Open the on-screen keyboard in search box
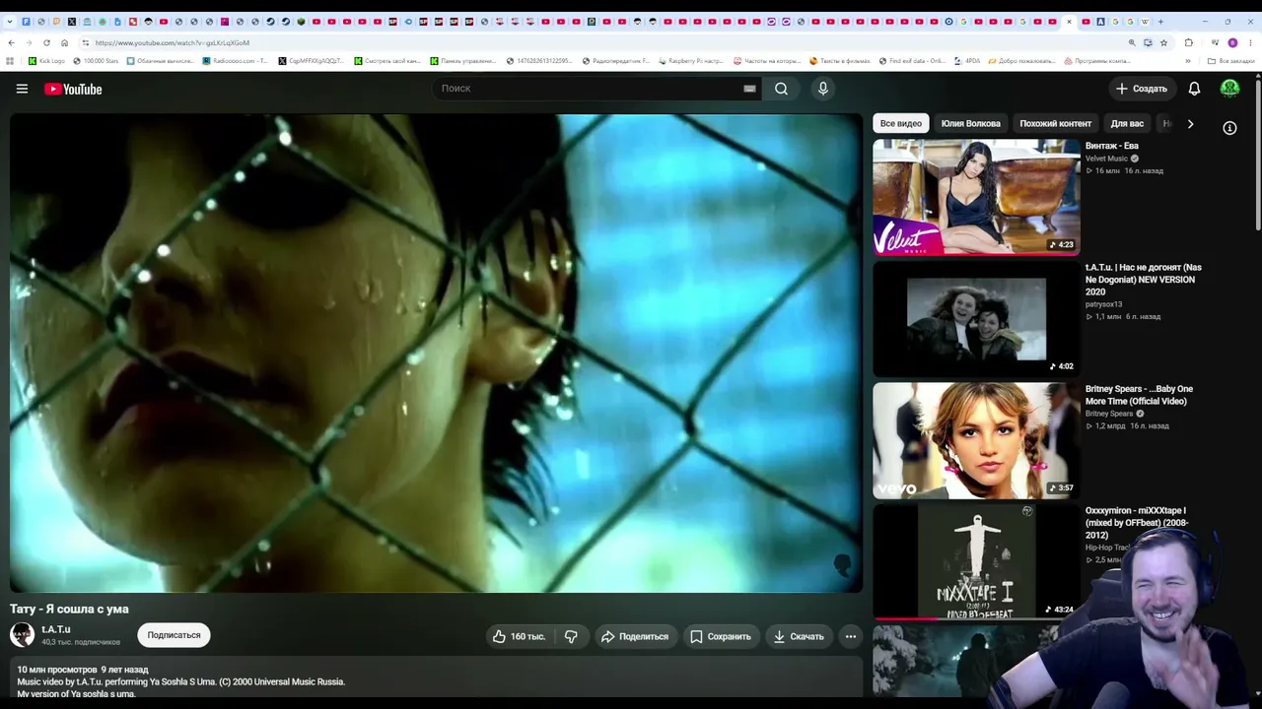 coord(749,89)
